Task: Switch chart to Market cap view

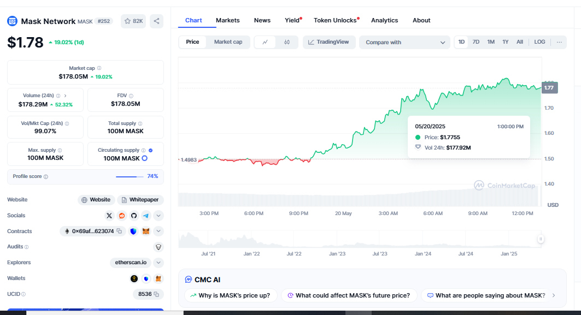Action: tap(228, 42)
